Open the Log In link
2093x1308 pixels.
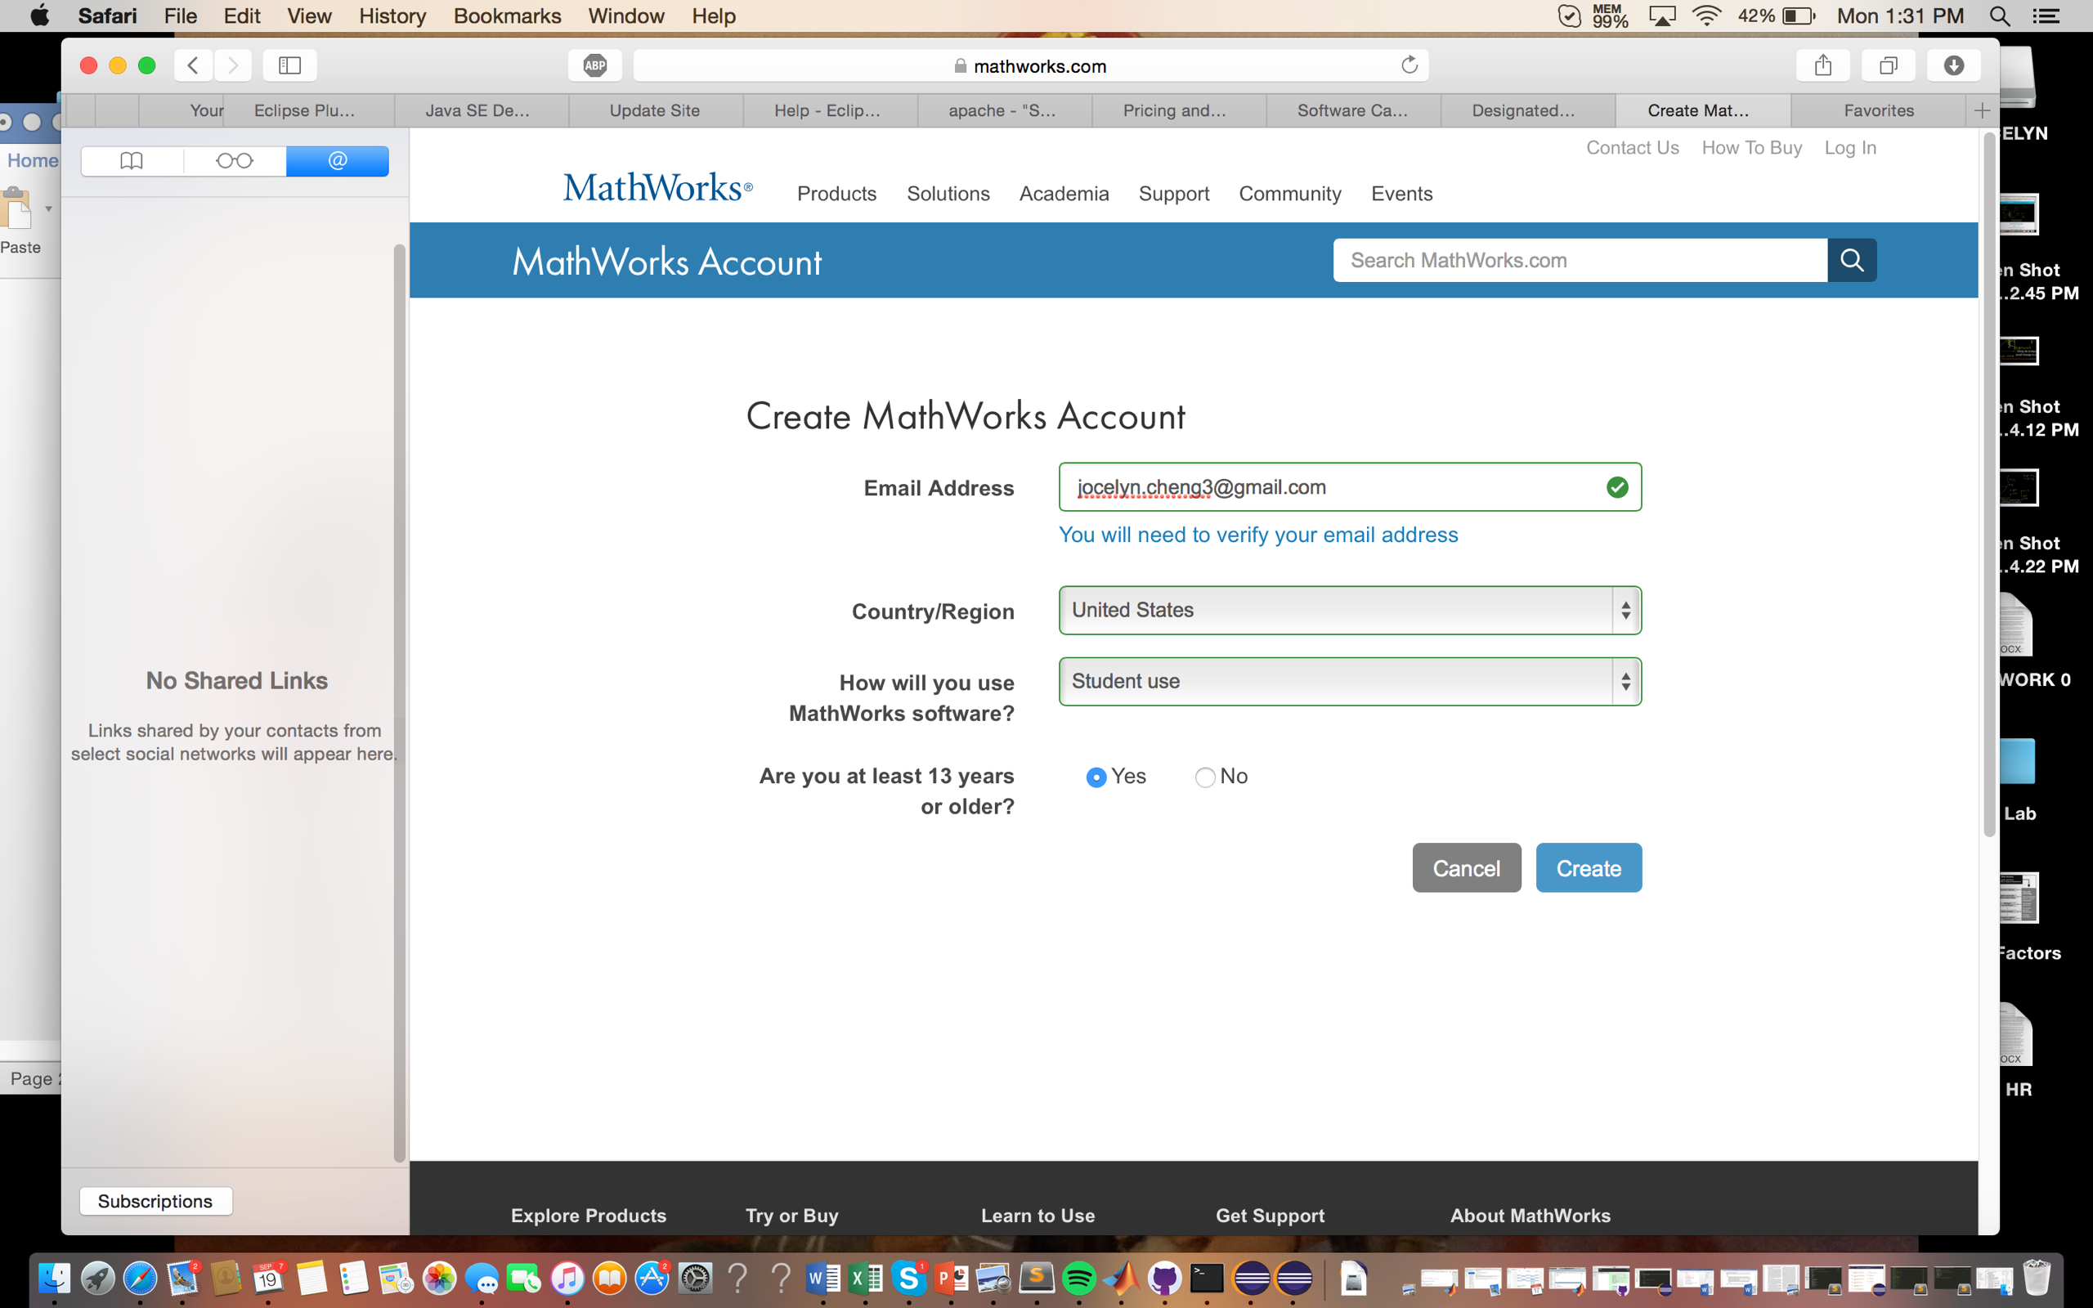[x=1850, y=148]
